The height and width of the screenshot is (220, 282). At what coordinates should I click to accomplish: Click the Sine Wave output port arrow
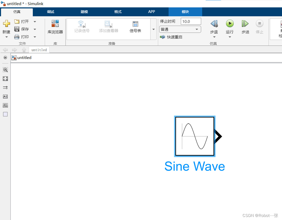(x=218, y=136)
